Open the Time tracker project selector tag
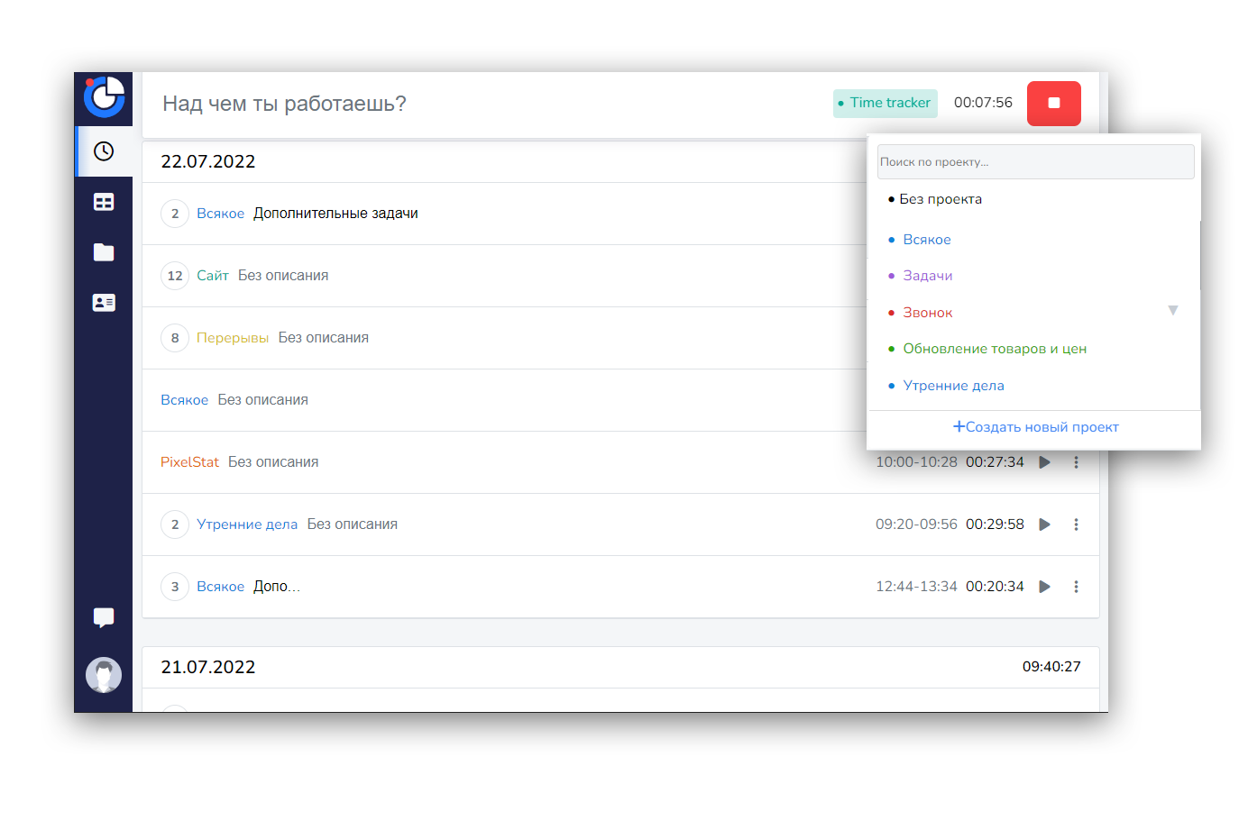 [x=886, y=103]
